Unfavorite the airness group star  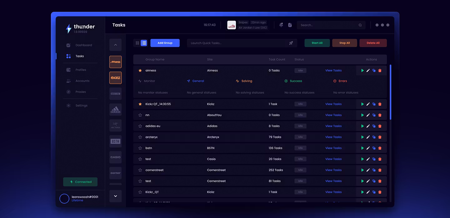140,71
